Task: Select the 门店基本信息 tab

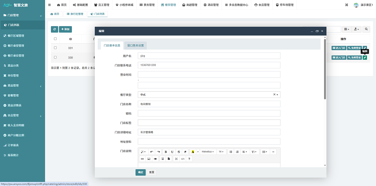Action: click(112, 46)
